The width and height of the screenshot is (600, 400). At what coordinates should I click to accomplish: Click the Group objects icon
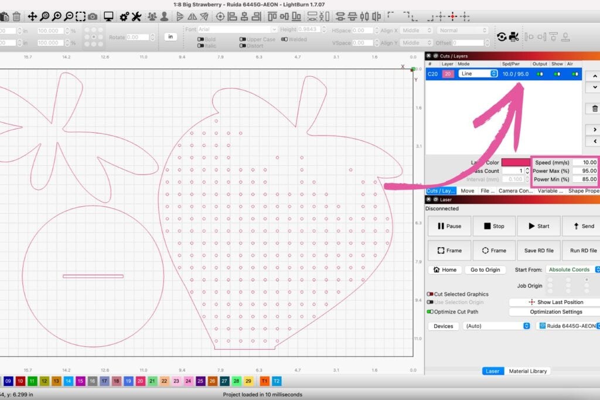[x=152, y=16]
